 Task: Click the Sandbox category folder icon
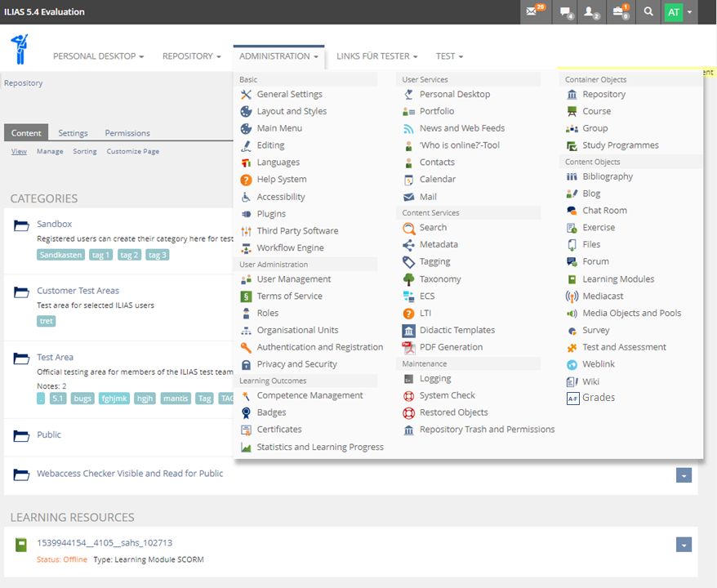tap(21, 225)
